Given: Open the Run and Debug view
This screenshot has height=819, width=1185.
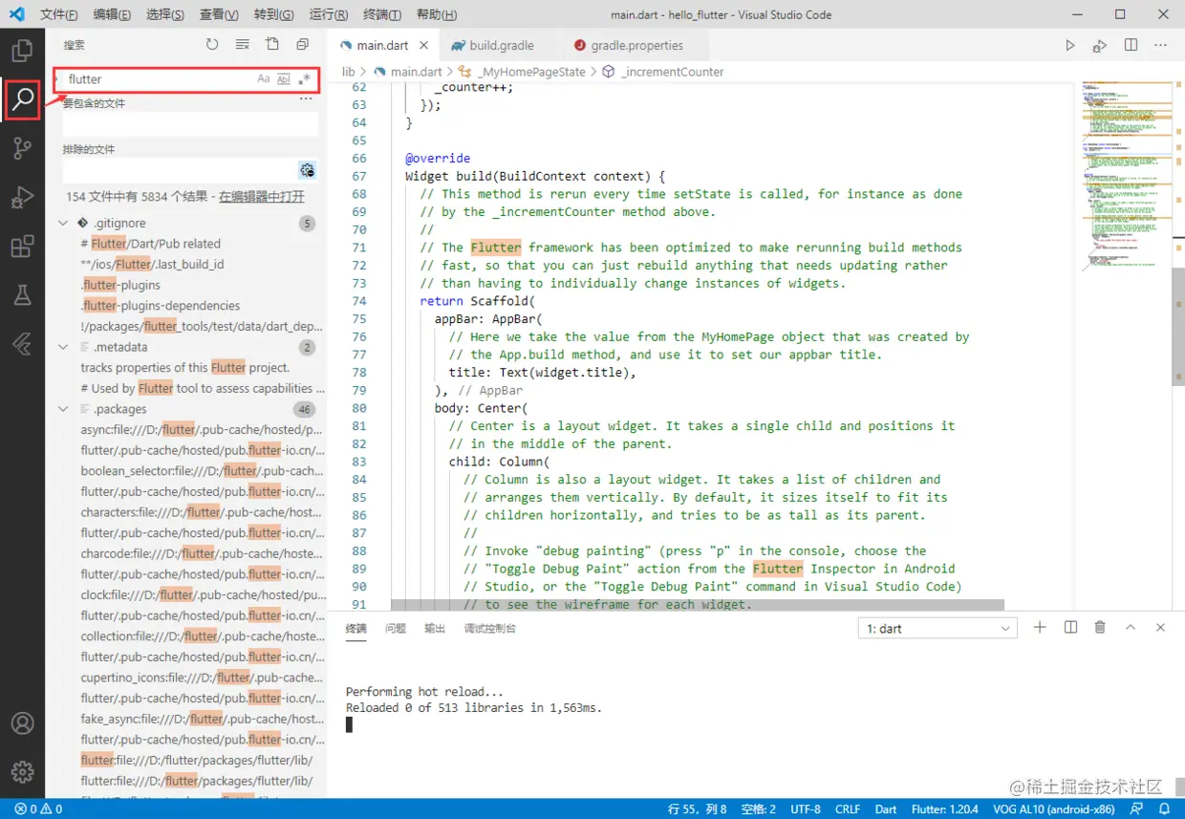Looking at the screenshot, I should pyautogui.click(x=22, y=198).
